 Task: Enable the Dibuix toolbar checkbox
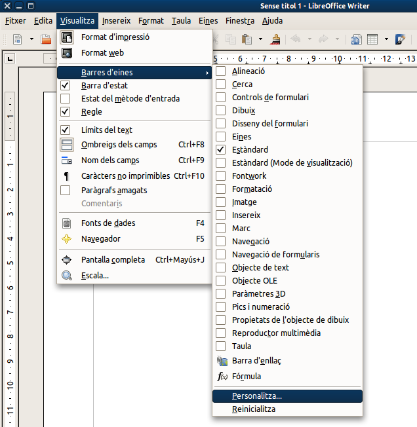221,111
